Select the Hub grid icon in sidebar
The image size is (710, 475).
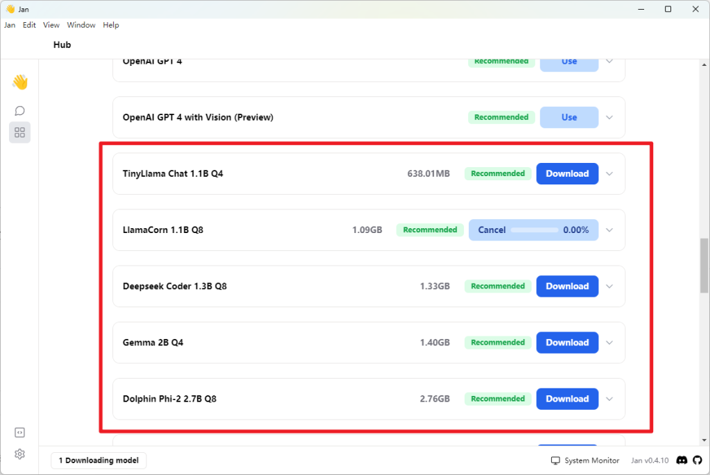[19, 132]
